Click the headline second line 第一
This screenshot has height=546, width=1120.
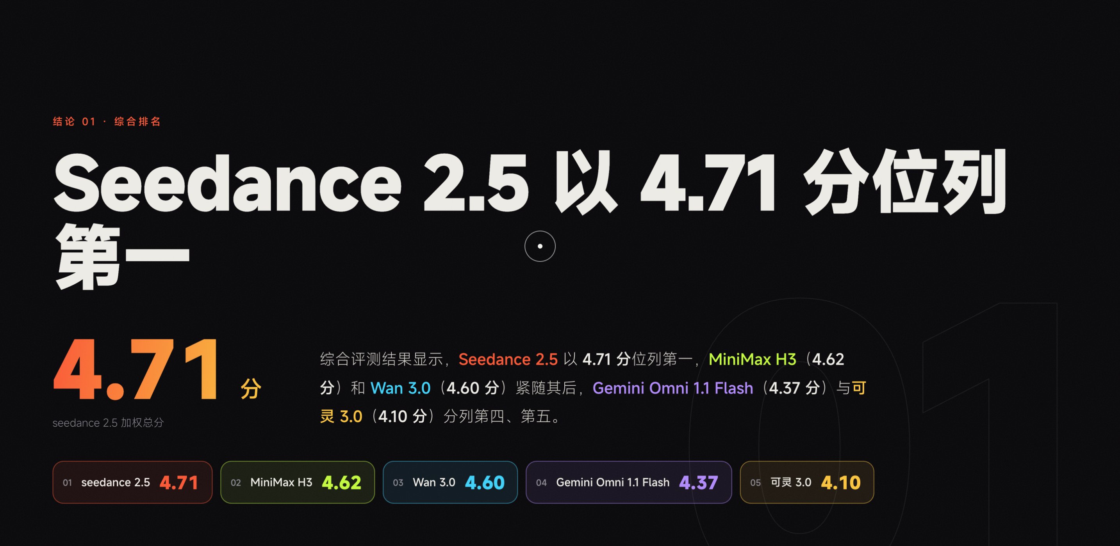coord(122,256)
